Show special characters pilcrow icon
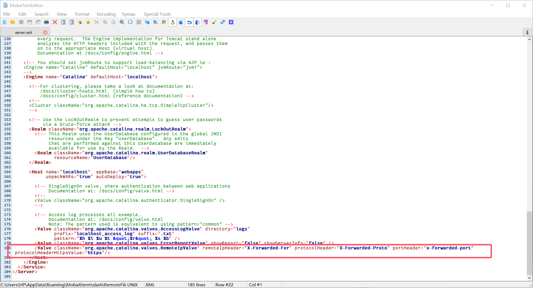 coord(206,22)
